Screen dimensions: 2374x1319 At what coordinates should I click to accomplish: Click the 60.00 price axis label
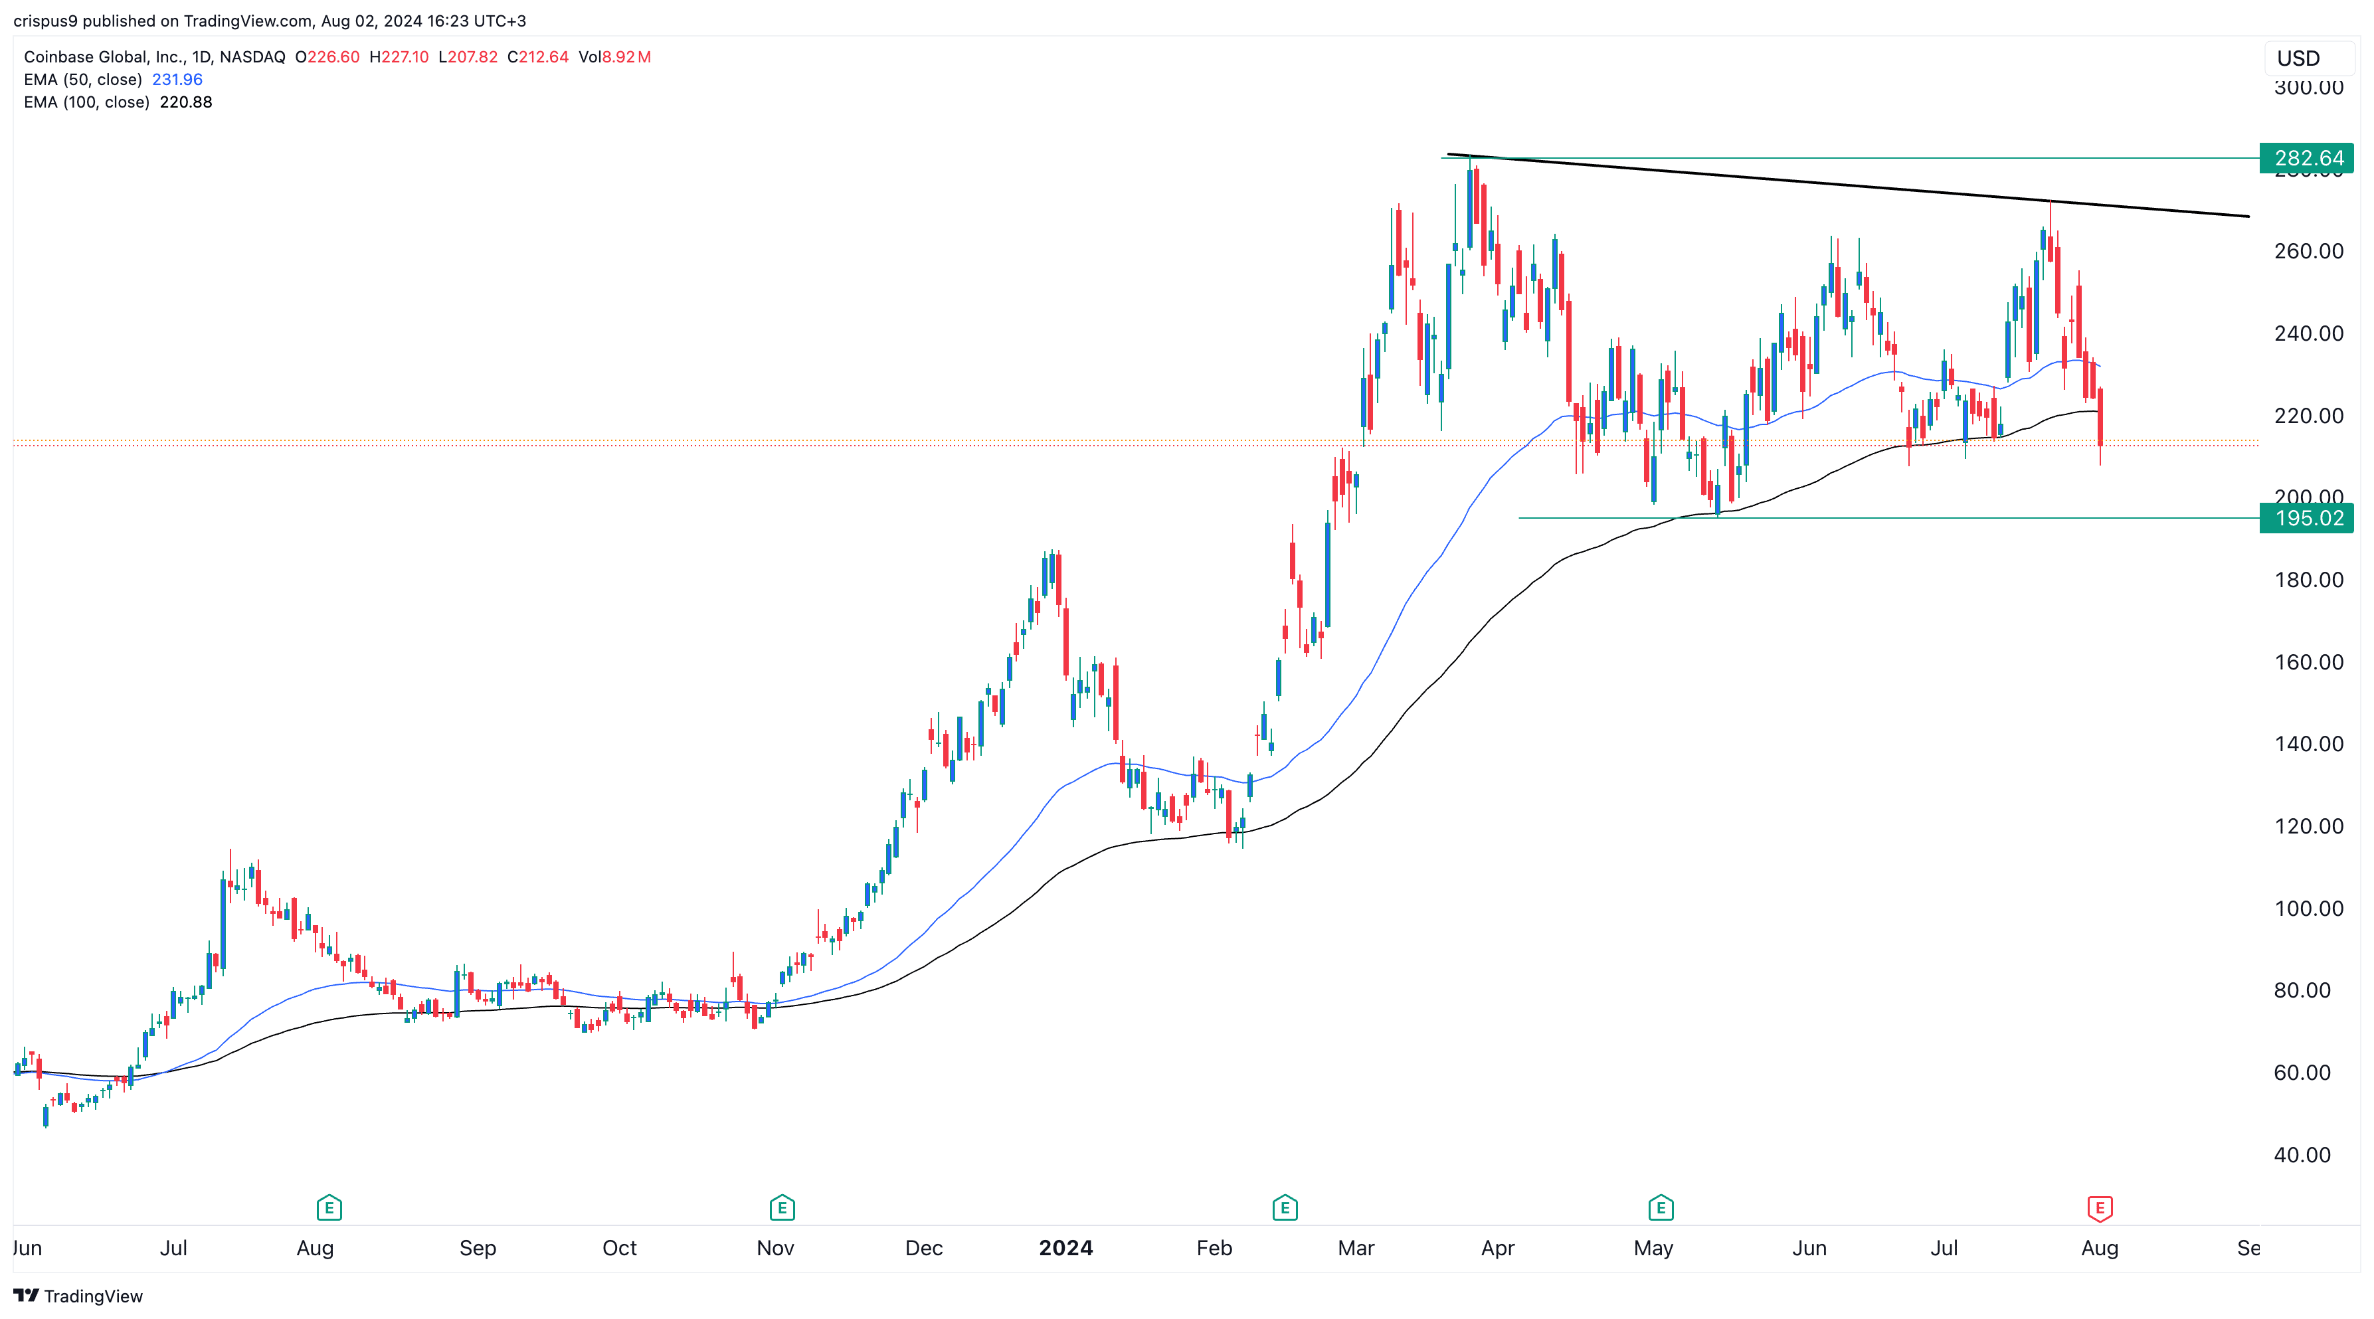(x=2302, y=1072)
